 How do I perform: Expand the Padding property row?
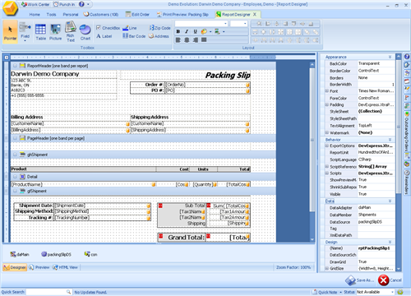tap(326, 104)
